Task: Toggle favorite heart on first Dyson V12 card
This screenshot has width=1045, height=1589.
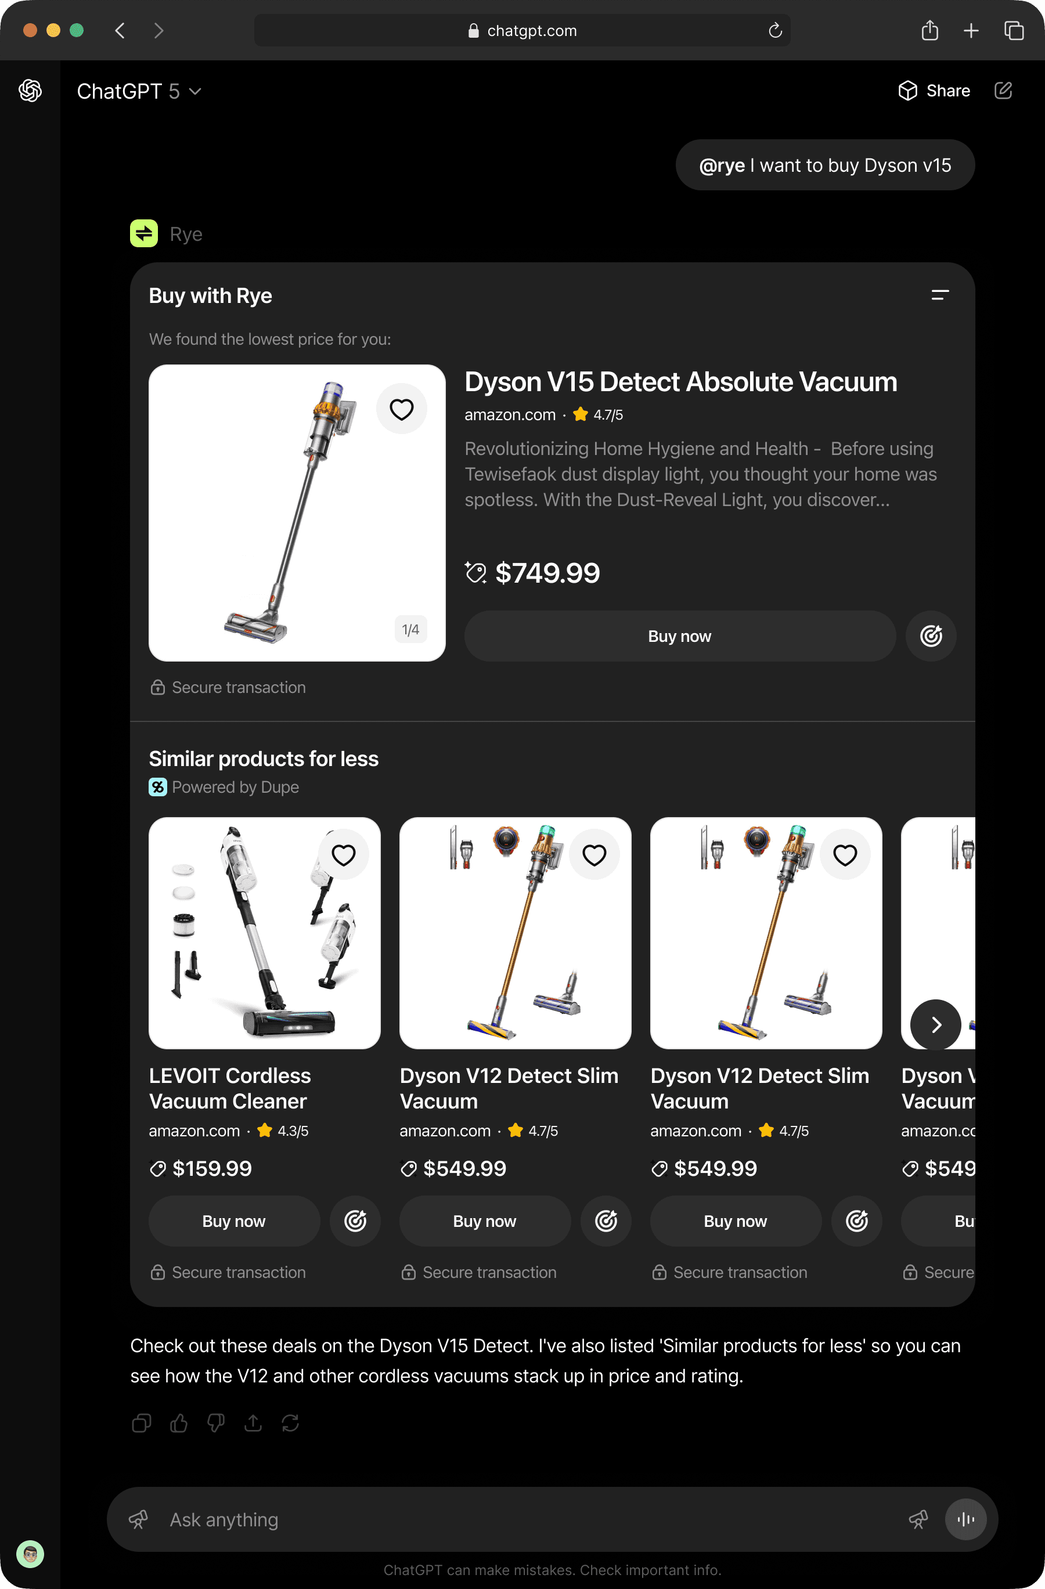Action: pos(594,855)
